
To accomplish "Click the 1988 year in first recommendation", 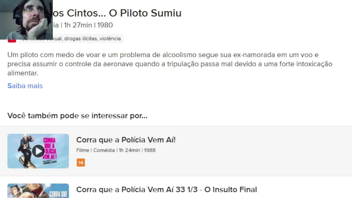I will tap(150, 150).
